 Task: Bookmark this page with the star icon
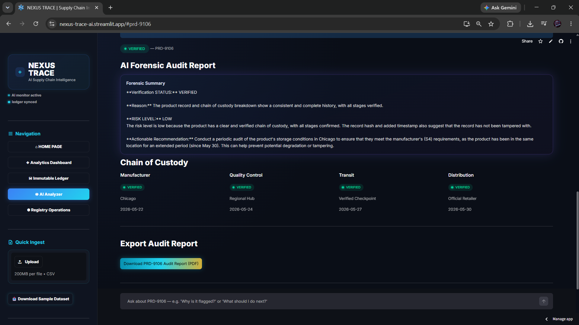coord(491,24)
